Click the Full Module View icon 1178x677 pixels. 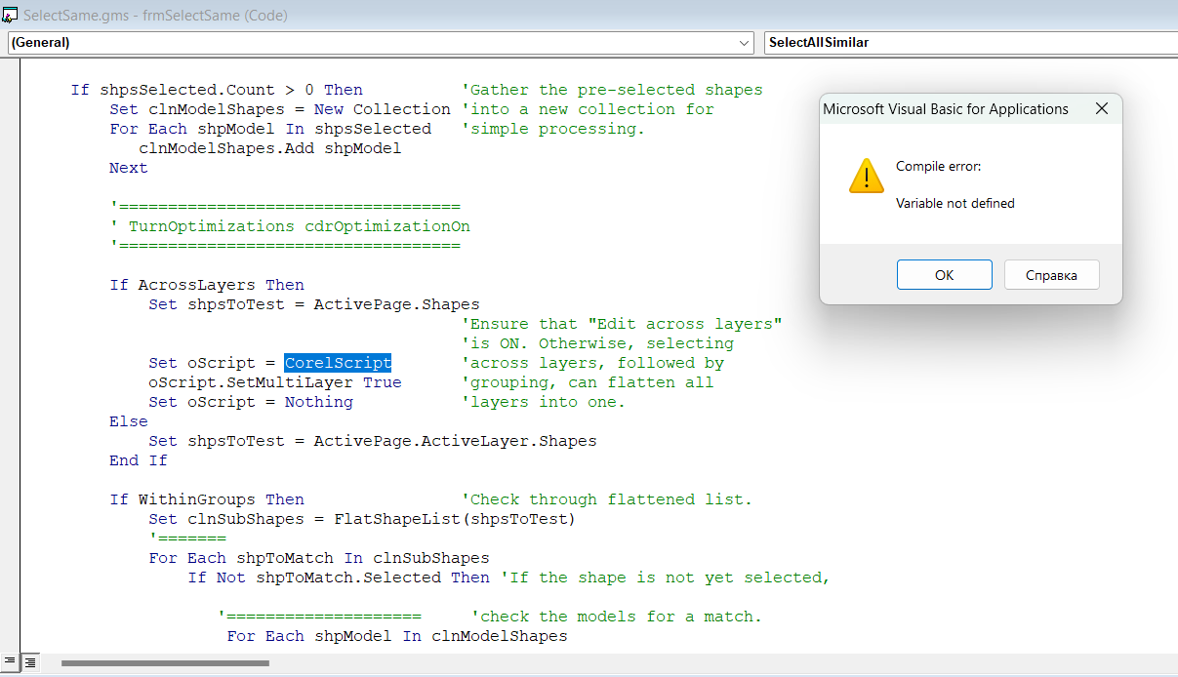[x=29, y=662]
